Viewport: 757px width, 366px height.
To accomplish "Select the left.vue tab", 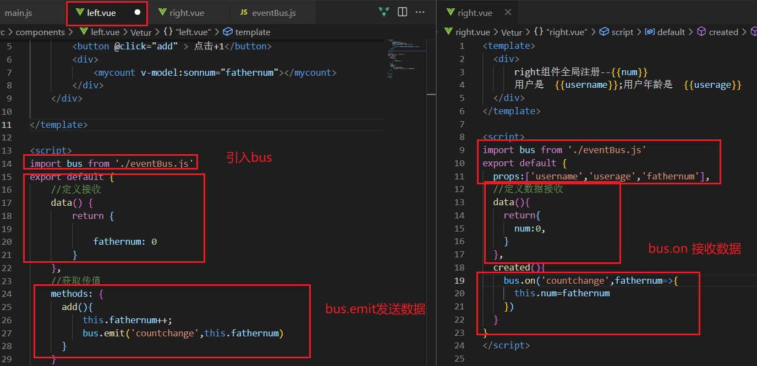I will point(102,13).
